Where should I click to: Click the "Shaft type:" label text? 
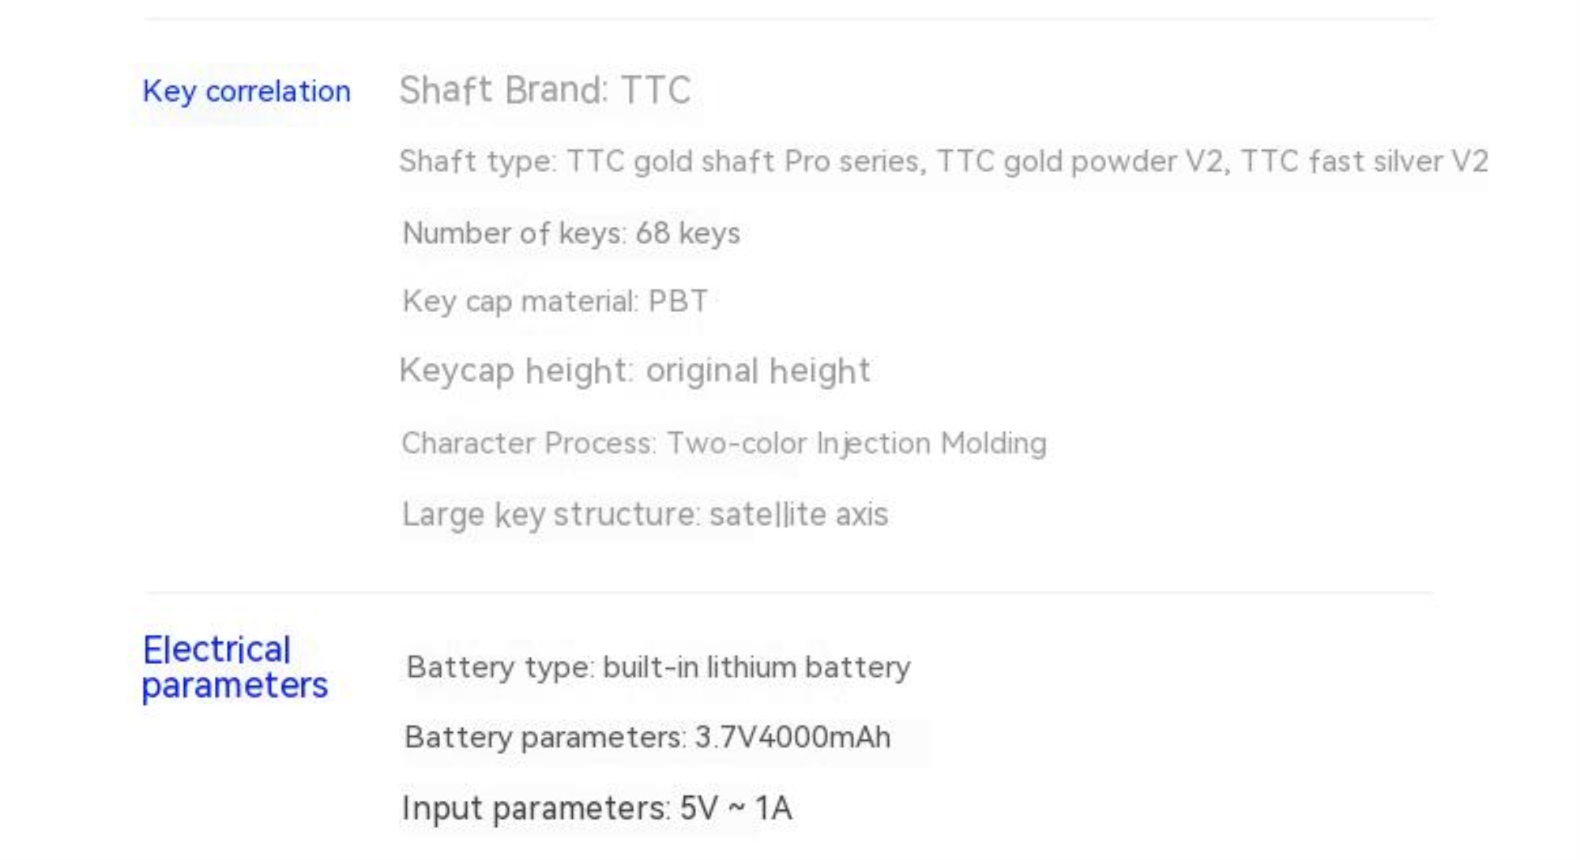(x=478, y=162)
